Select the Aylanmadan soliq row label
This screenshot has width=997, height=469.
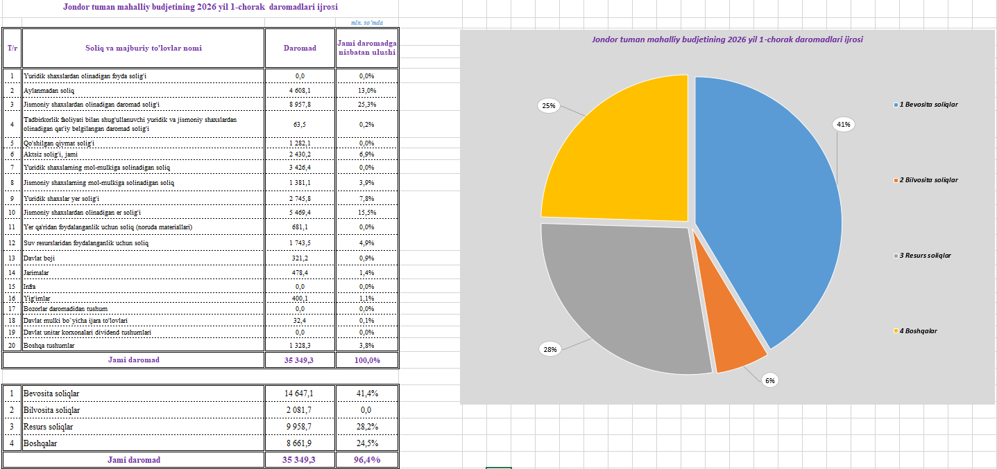coord(49,91)
